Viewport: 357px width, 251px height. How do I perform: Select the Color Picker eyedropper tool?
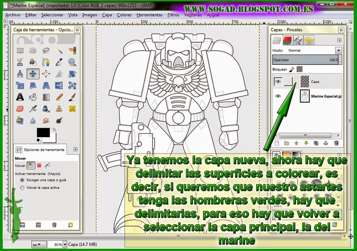click(x=59, y=62)
